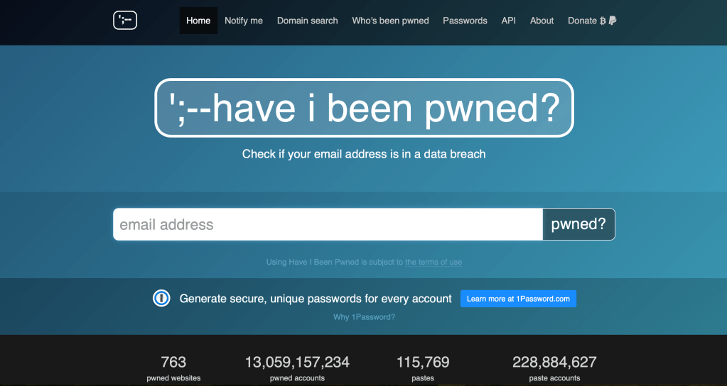The height and width of the screenshot is (386, 727).
Task: Open the terms of use link
Action: 433,263
